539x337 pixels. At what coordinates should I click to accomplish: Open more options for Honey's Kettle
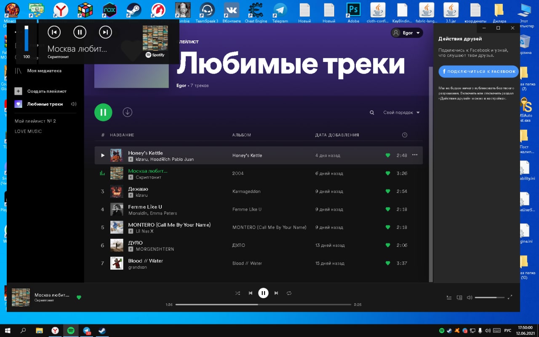click(x=415, y=155)
